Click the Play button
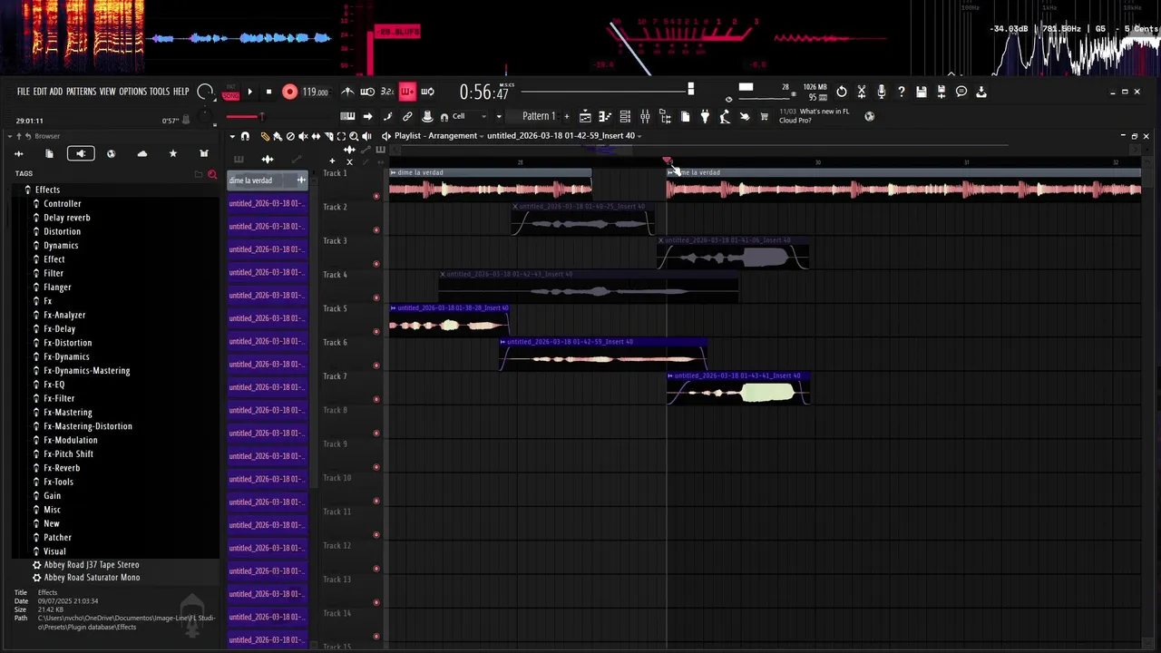Image resolution: width=1161 pixels, height=653 pixels. tap(250, 92)
